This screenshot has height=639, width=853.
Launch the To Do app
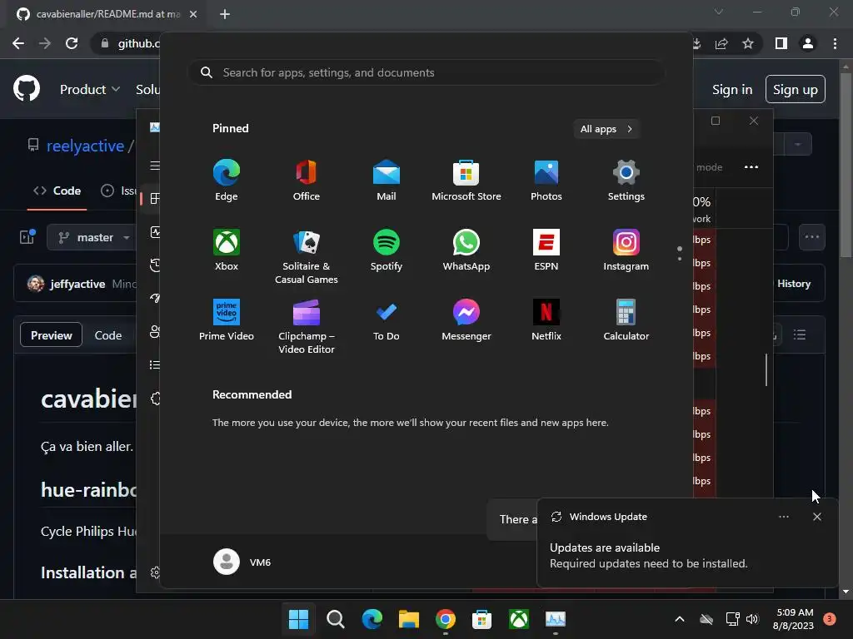(x=387, y=320)
